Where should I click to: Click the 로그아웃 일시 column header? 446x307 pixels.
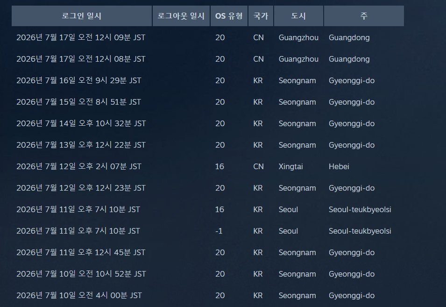(x=181, y=16)
